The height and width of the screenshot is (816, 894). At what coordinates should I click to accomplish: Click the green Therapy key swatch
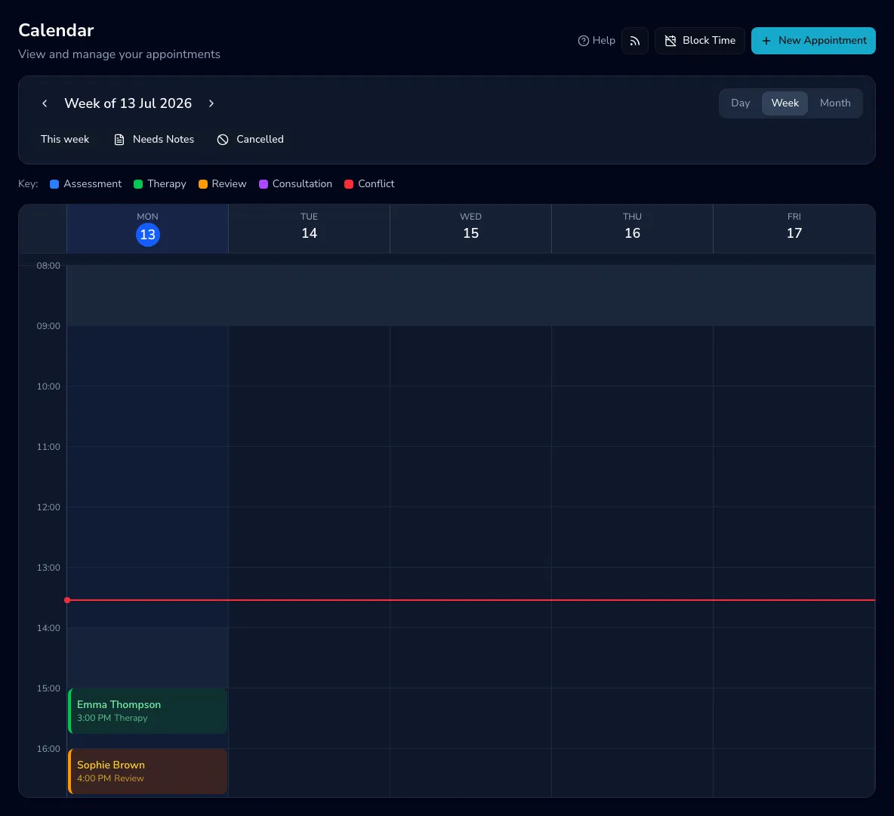[x=138, y=184]
